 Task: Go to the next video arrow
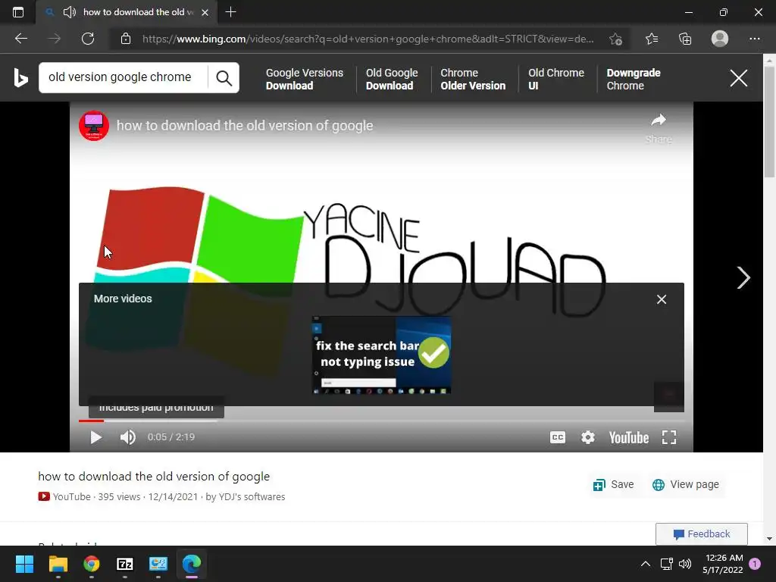point(743,277)
